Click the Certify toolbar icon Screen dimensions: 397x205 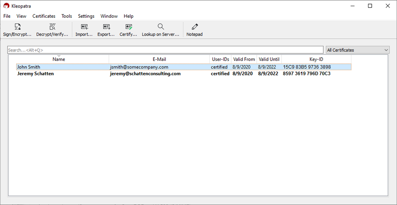128,27
